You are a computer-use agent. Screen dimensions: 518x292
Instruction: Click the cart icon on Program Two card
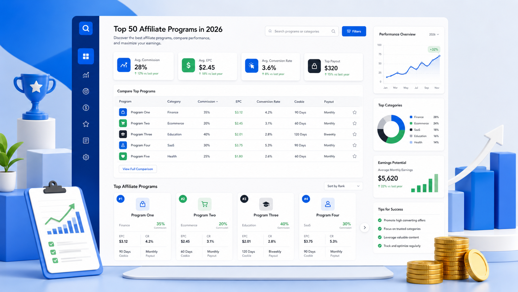204,204
